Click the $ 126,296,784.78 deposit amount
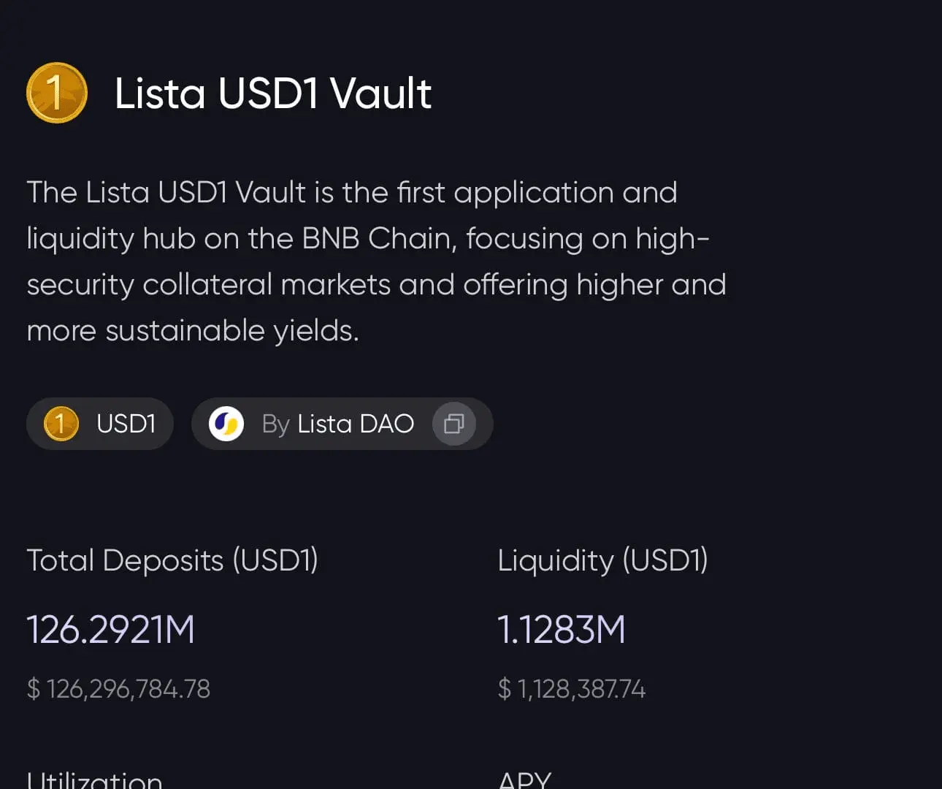 coord(118,689)
